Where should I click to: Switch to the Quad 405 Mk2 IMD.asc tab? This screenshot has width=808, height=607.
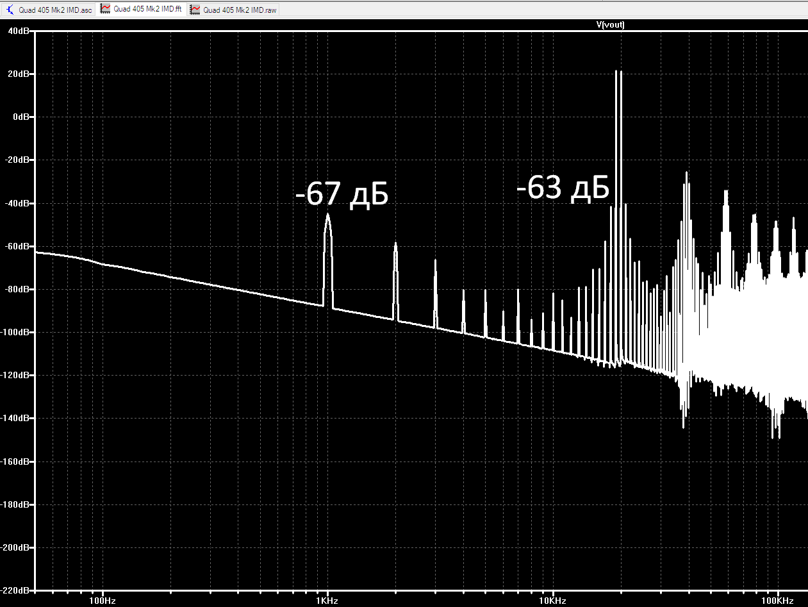49,10
